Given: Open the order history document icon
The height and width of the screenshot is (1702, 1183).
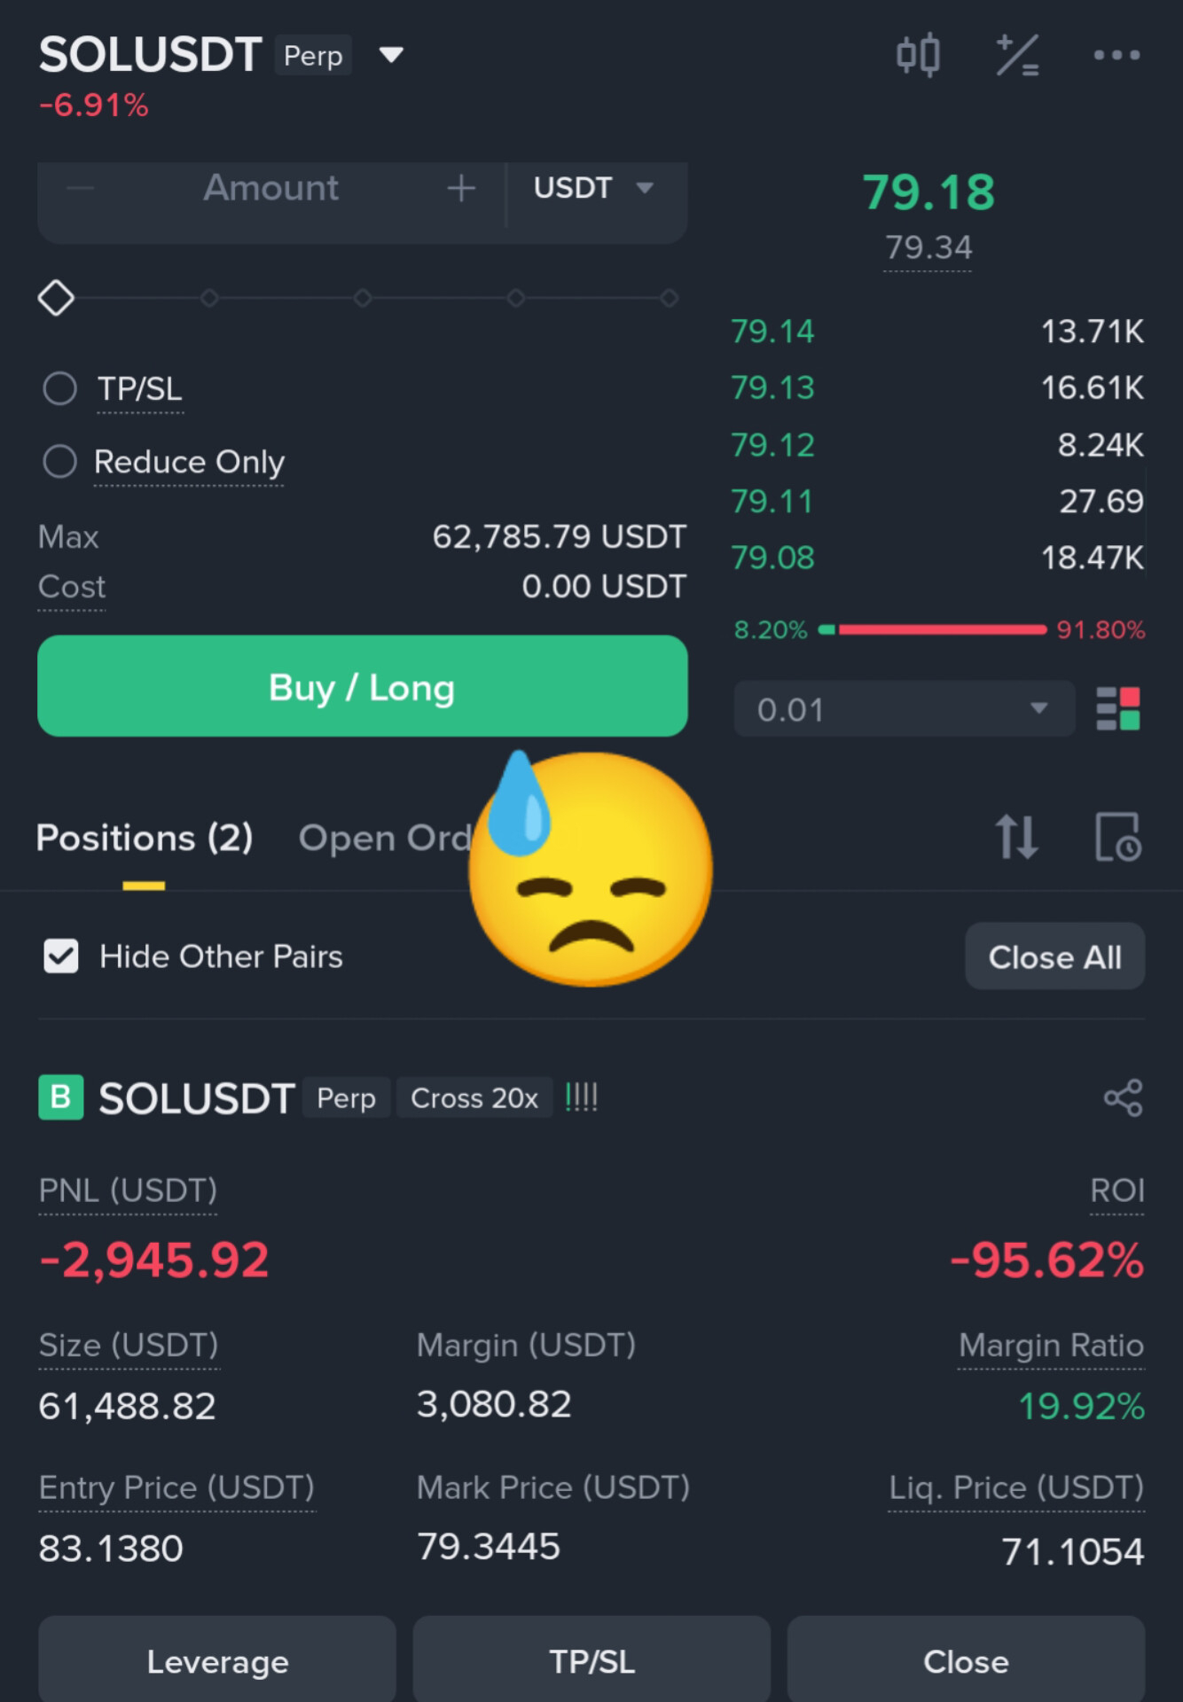Looking at the screenshot, I should pos(1117,837).
